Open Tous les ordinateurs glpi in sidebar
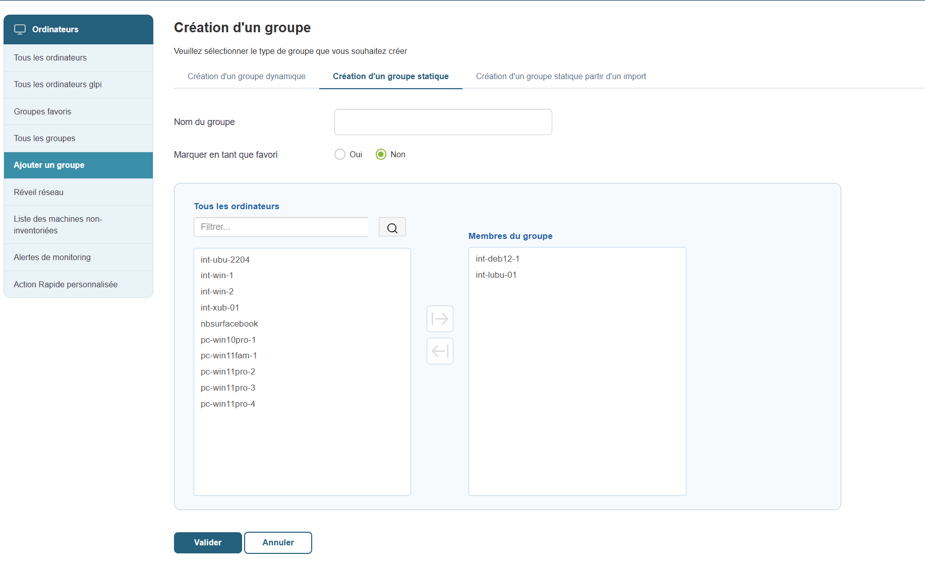 tap(58, 84)
